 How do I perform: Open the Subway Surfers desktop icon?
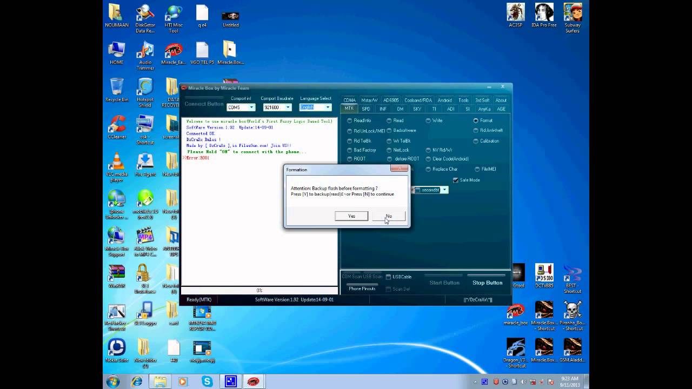tap(573, 18)
